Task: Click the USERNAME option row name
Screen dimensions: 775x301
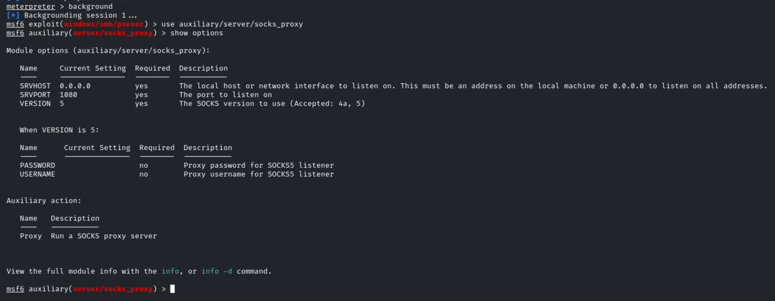Action: [x=37, y=174]
